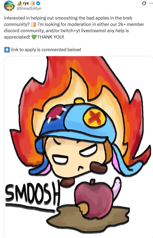The width and height of the screenshot is (153, 238).
Task: Click the yellow pom-pom atop the hat
Action: (x=79, y=101)
